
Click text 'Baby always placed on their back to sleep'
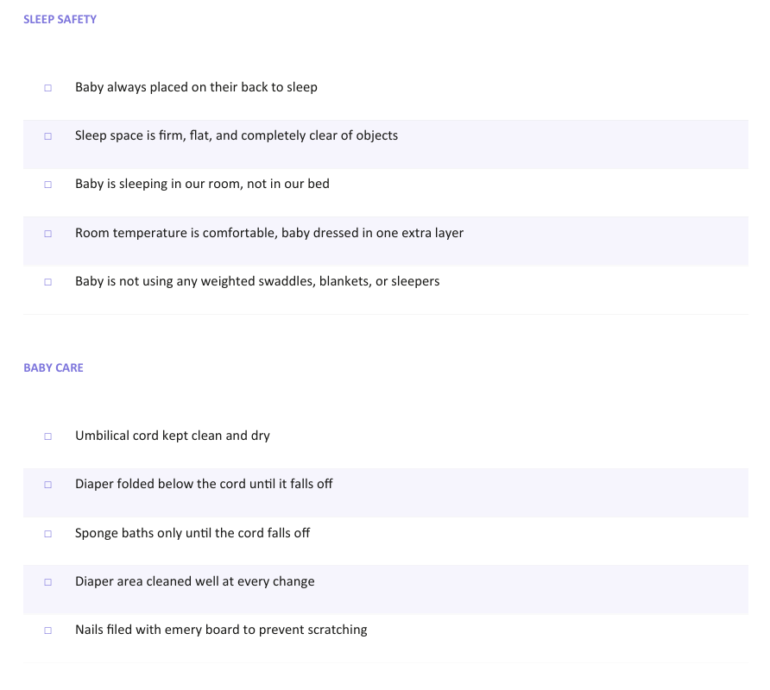tap(196, 87)
